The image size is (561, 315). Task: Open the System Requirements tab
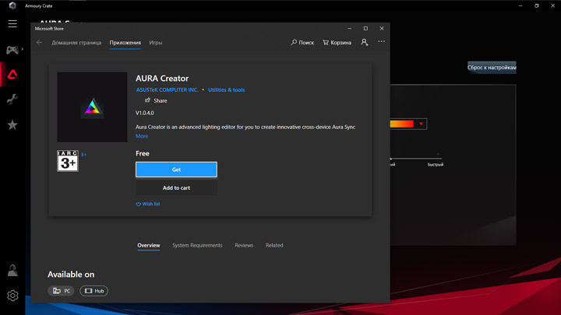pyautogui.click(x=197, y=245)
